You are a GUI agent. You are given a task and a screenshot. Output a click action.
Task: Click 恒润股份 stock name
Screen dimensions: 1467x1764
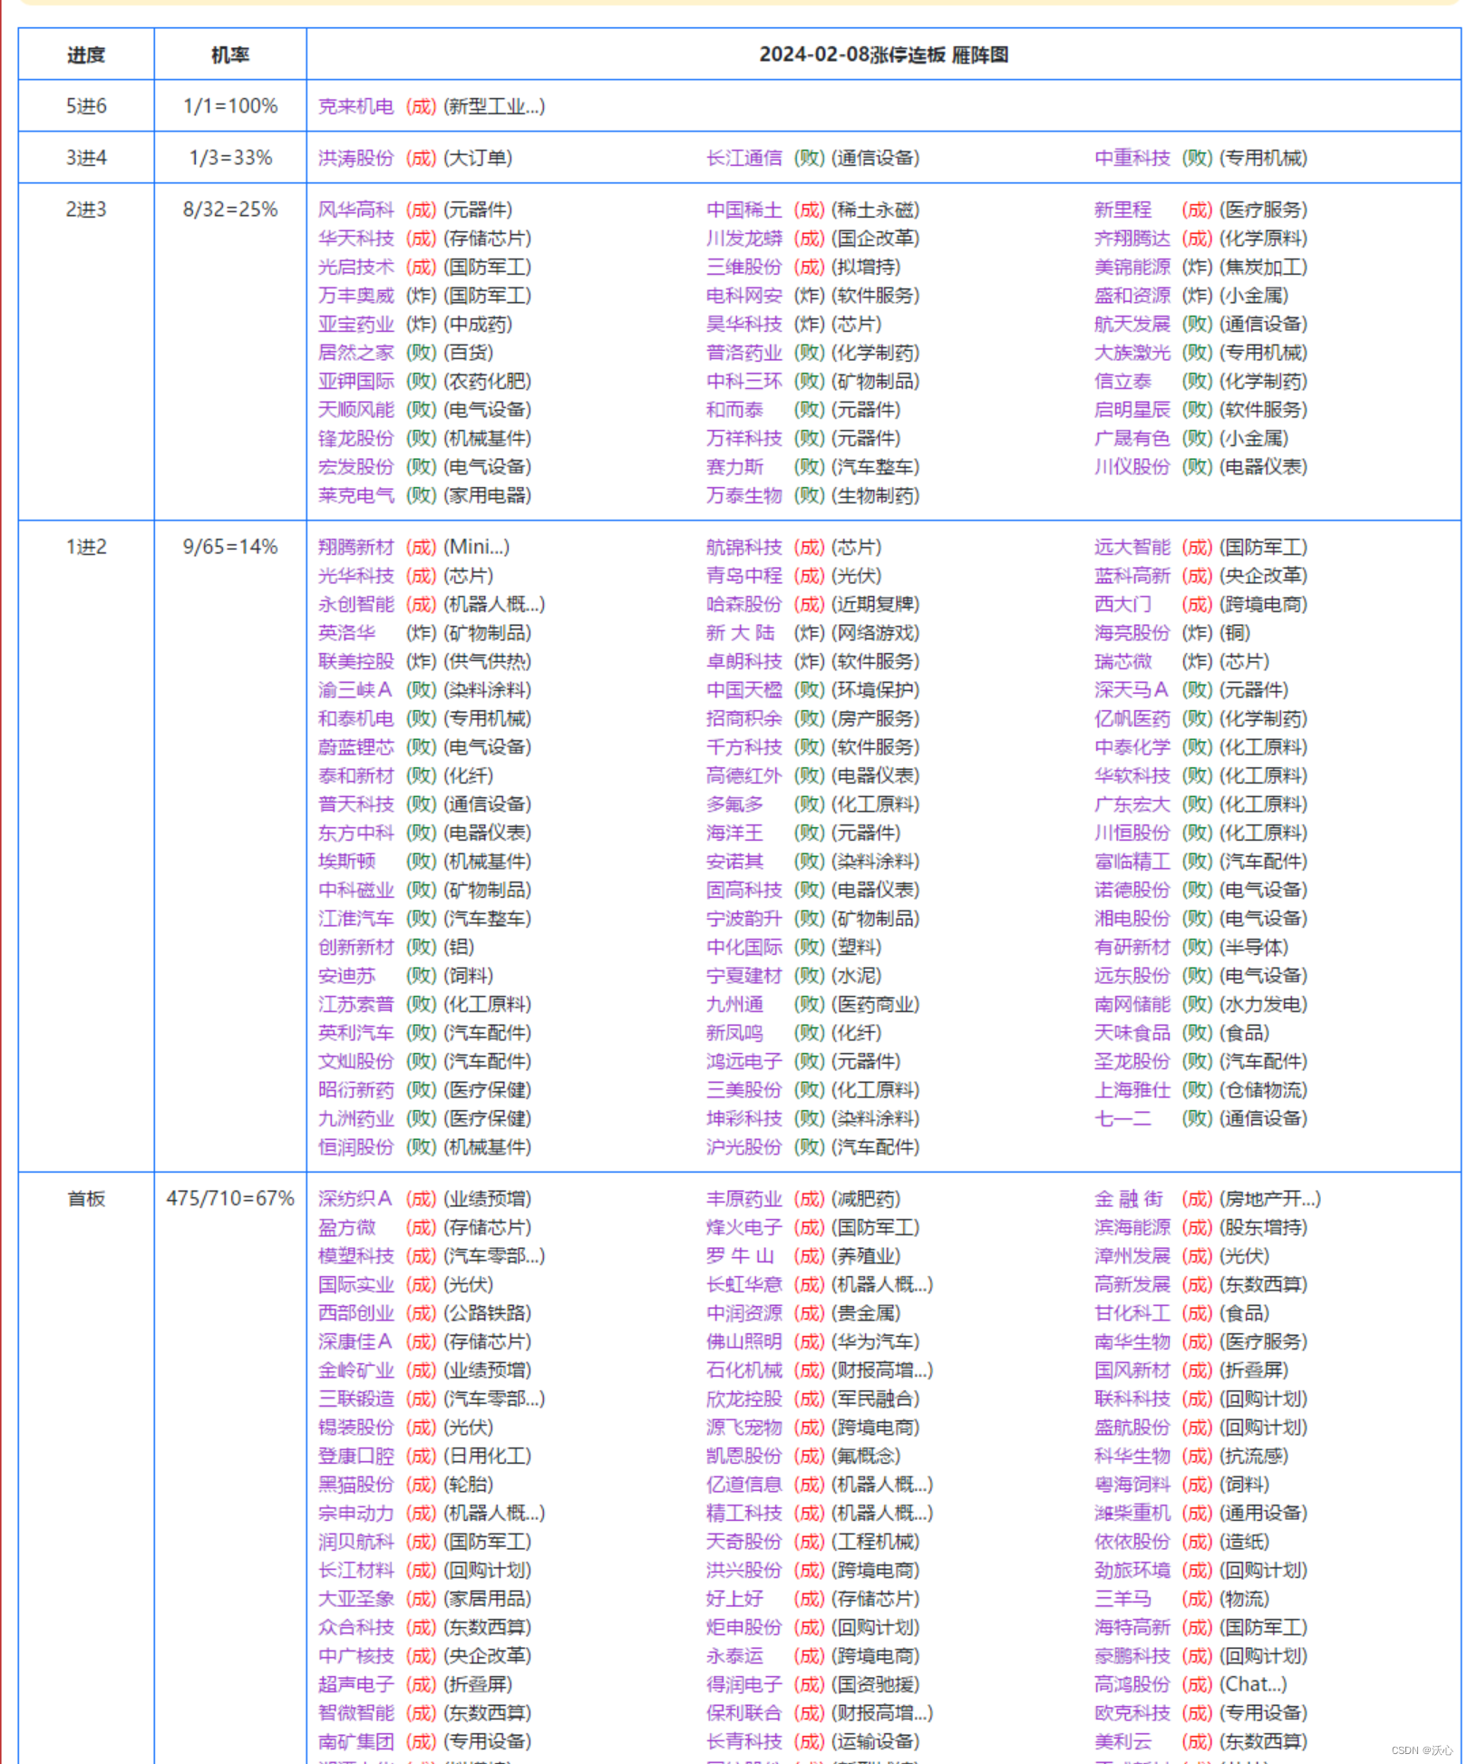coord(355,1146)
